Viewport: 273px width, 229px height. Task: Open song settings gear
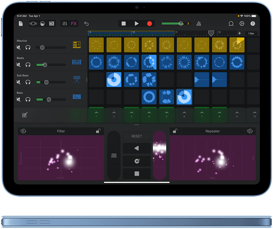pos(242,24)
